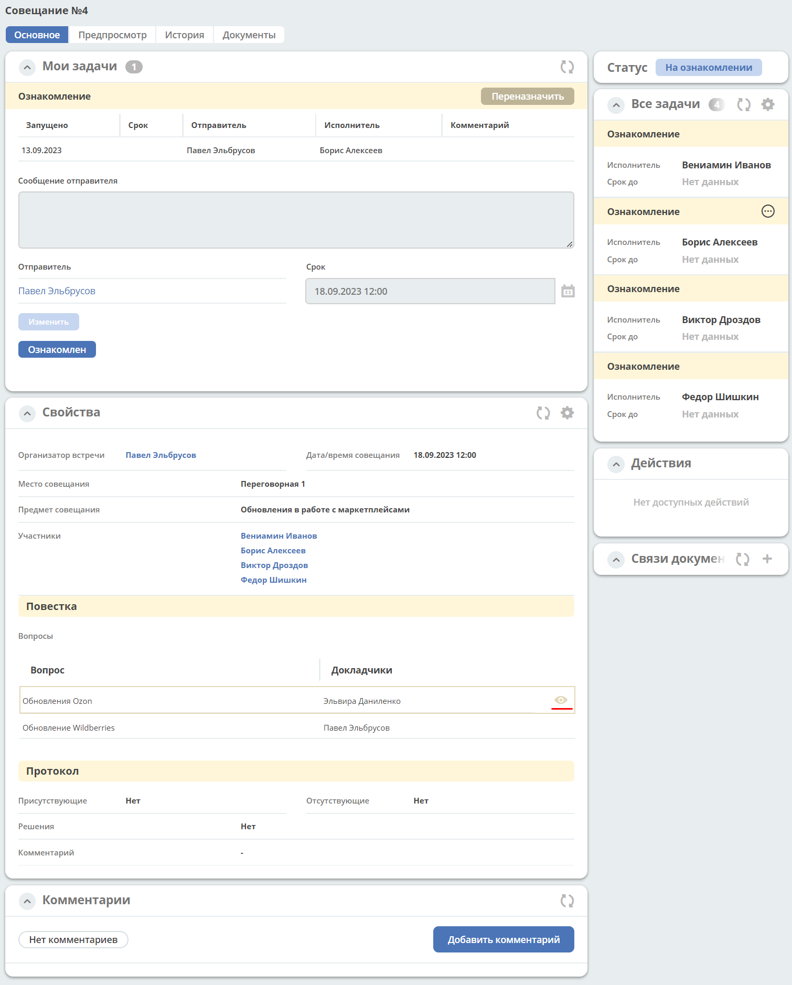Click the Докладчики column header
The image size is (792, 985).
coord(362,670)
